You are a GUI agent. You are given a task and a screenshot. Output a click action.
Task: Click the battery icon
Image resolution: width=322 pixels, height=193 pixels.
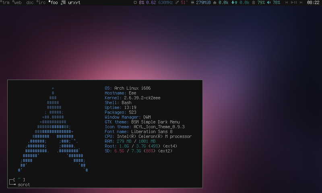point(254,3)
